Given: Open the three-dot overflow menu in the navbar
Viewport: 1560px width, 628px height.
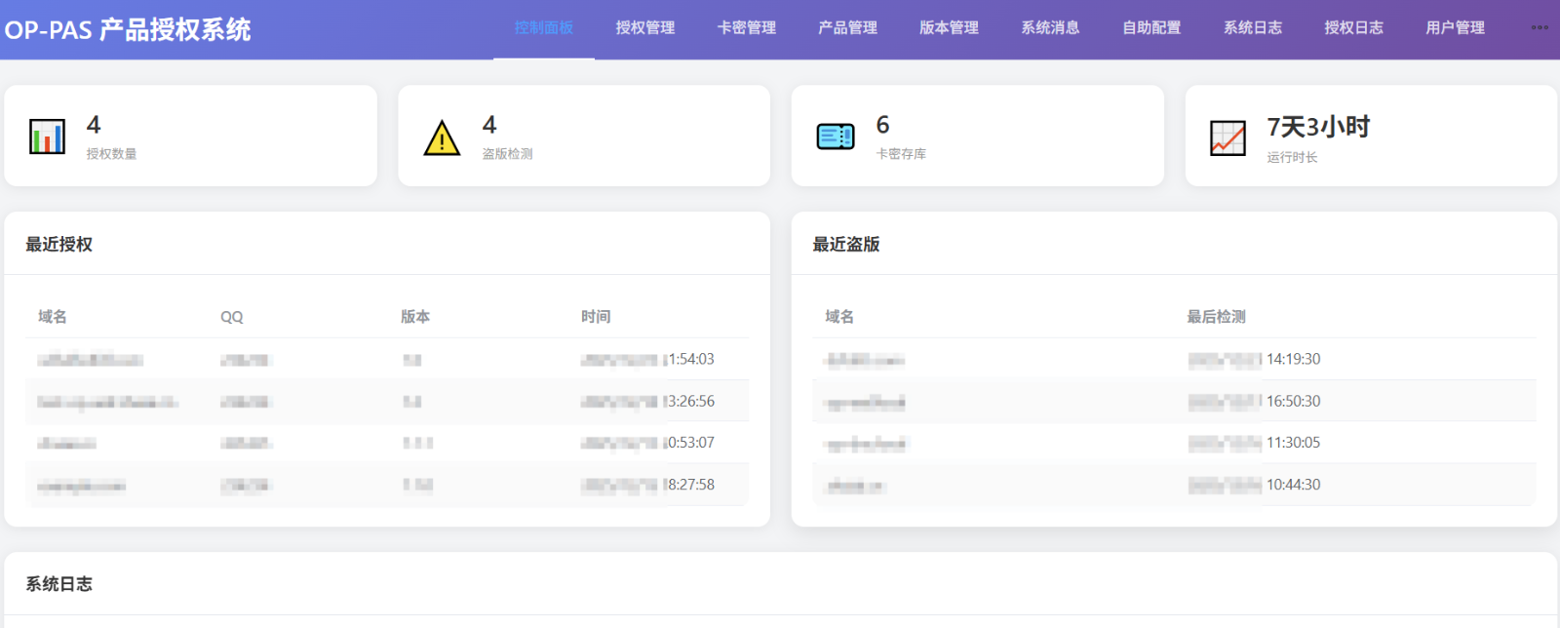Looking at the screenshot, I should (1540, 27).
